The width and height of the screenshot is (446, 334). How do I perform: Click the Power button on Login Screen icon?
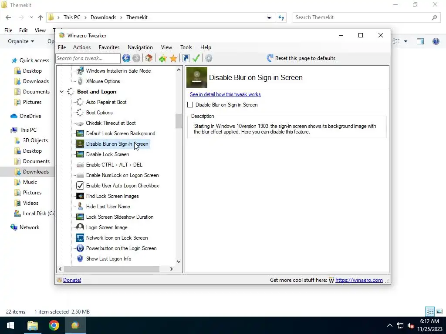pyautogui.click(x=80, y=248)
